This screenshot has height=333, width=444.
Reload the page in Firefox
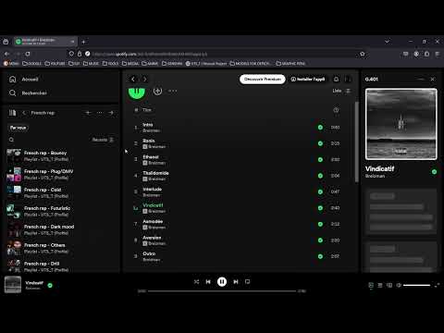pyautogui.click(x=28, y=54)
